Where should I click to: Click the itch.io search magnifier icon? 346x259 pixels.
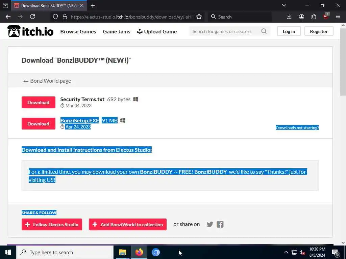click(x=264, y=31)
